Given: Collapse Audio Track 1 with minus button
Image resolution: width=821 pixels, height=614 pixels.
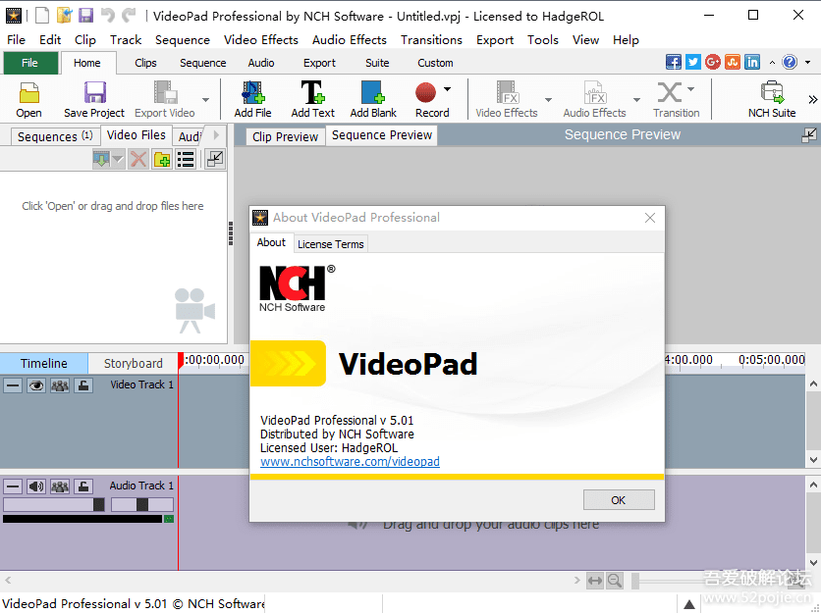Looking at the screenshot, I should [x=13, y=486].
